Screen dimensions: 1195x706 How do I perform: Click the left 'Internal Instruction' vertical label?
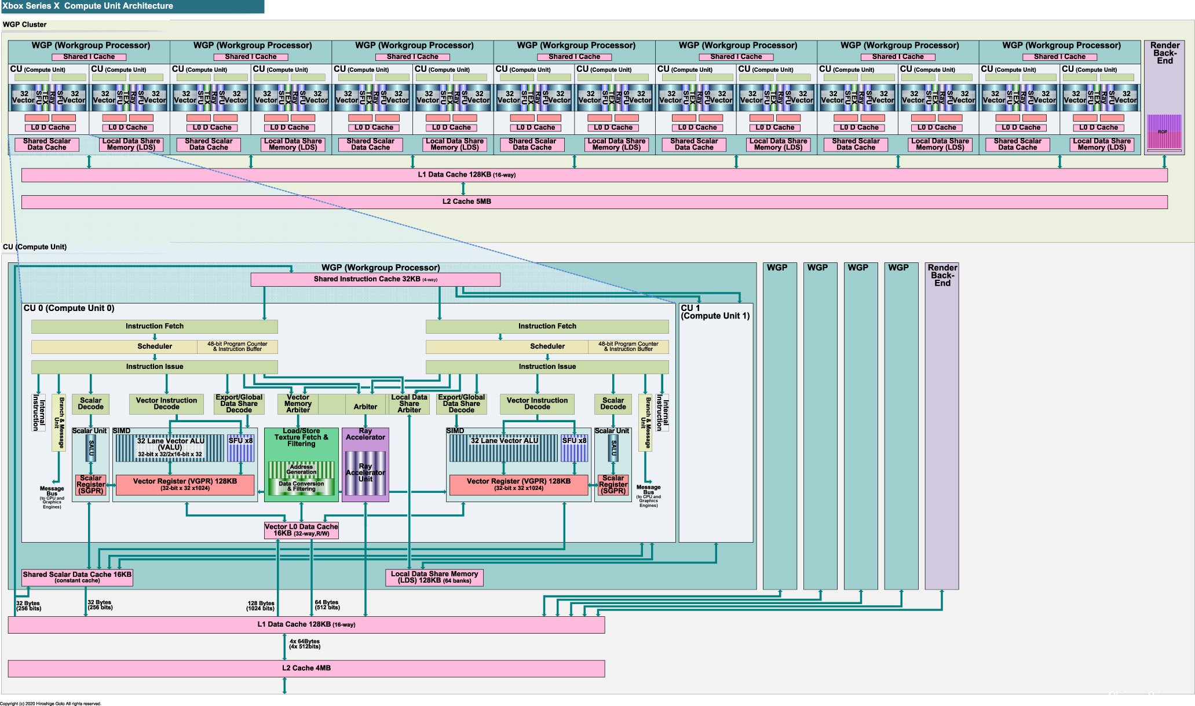click(38, 412)
